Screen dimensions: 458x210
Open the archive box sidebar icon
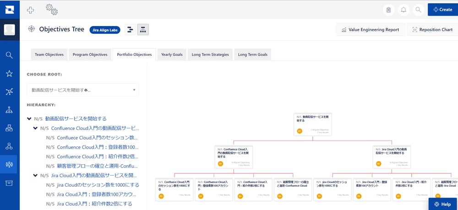coord(9,183)
